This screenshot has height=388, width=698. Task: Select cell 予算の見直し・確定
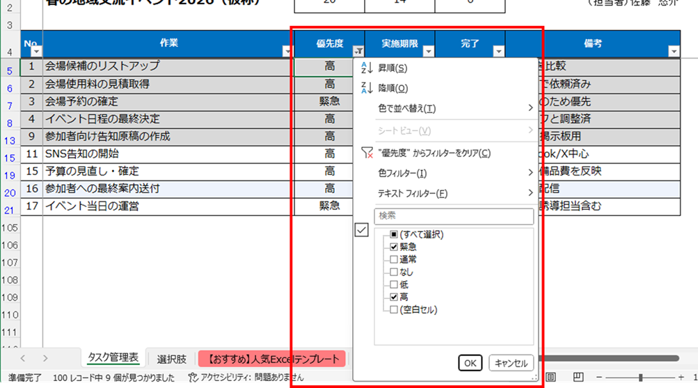click(x=168, y=171)
